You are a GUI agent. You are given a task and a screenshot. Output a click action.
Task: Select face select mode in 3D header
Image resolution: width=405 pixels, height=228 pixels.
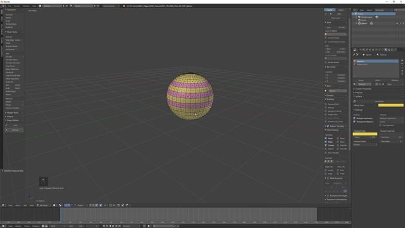pyautogui.click(x=97, y=205)
